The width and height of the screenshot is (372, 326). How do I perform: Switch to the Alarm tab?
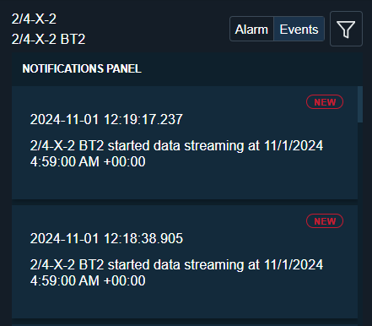click(251, 29)
